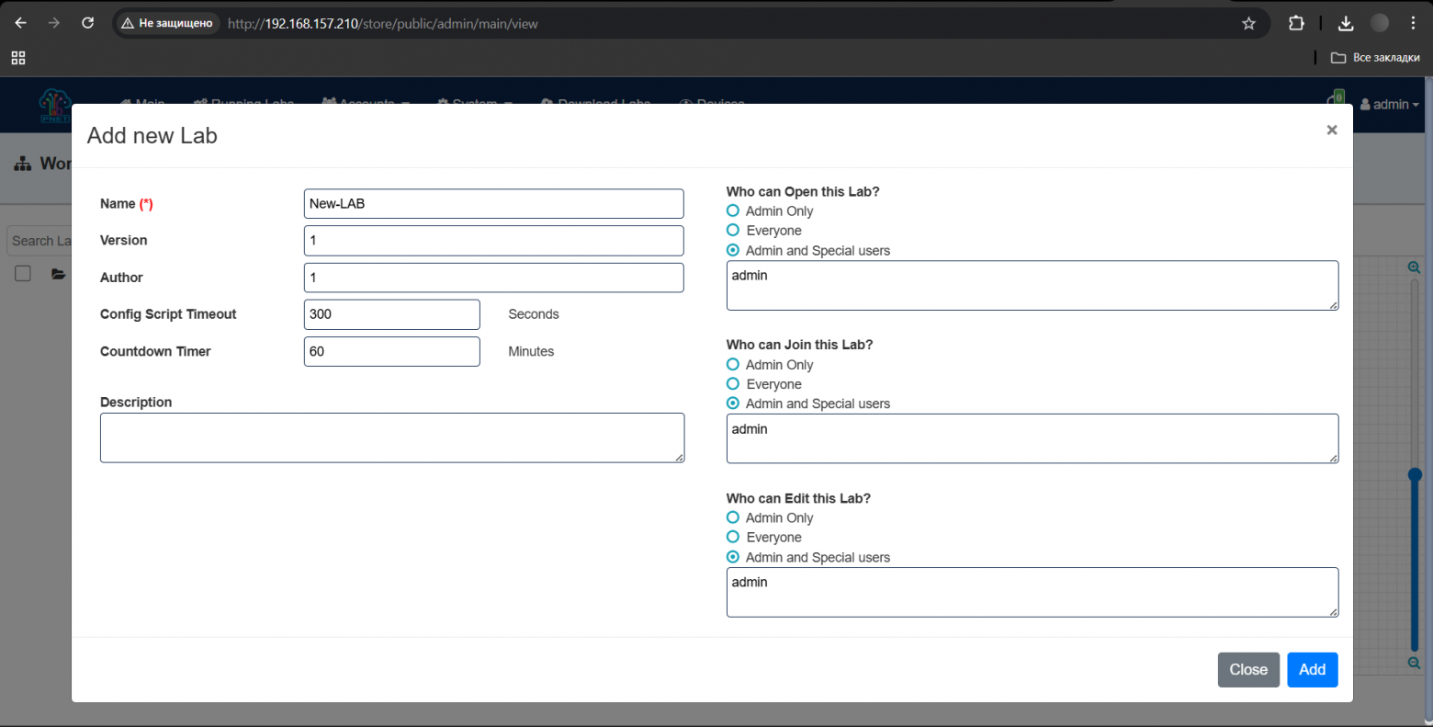Select 'Admin and Special users' for editing lab
The width and height of the screenshot is (1433, 727).
tap(733, 557)
